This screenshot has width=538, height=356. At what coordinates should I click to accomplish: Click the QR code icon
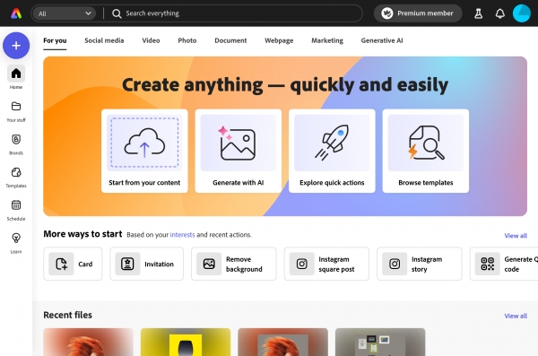pos(488,264)
